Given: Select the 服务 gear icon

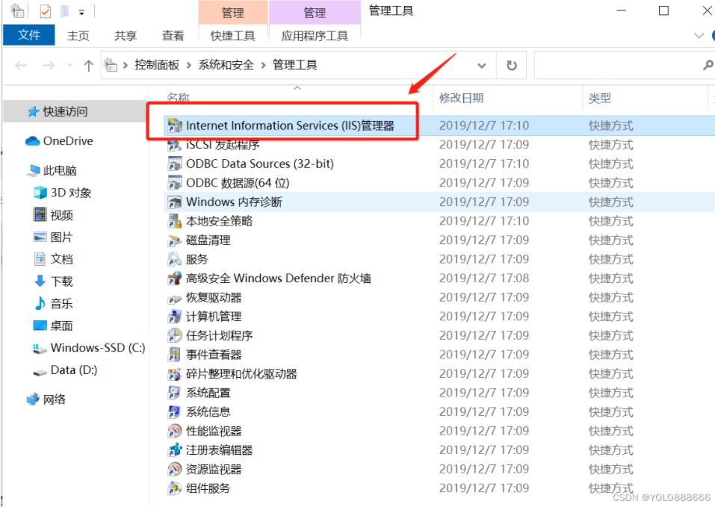Looking at the screenshot, I should click(x=174, y=259).
